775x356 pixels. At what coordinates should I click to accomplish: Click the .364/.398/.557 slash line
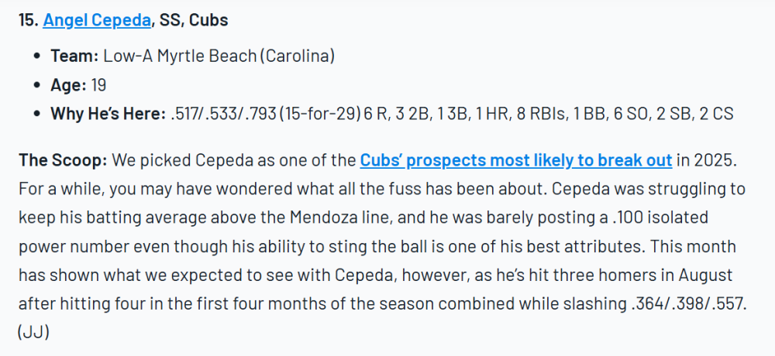688,304
